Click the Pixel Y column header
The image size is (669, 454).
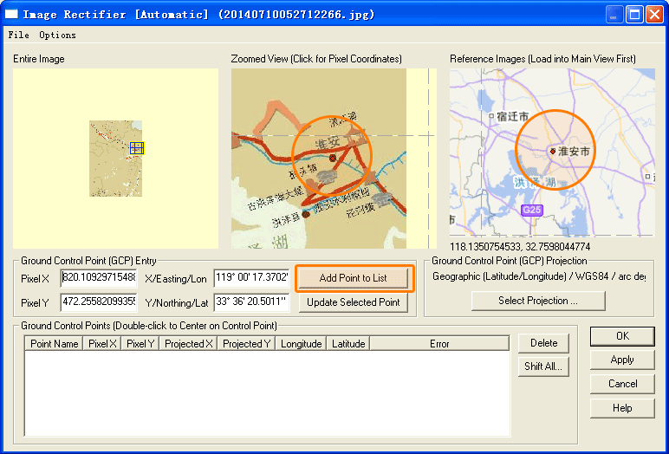[140, 344]
